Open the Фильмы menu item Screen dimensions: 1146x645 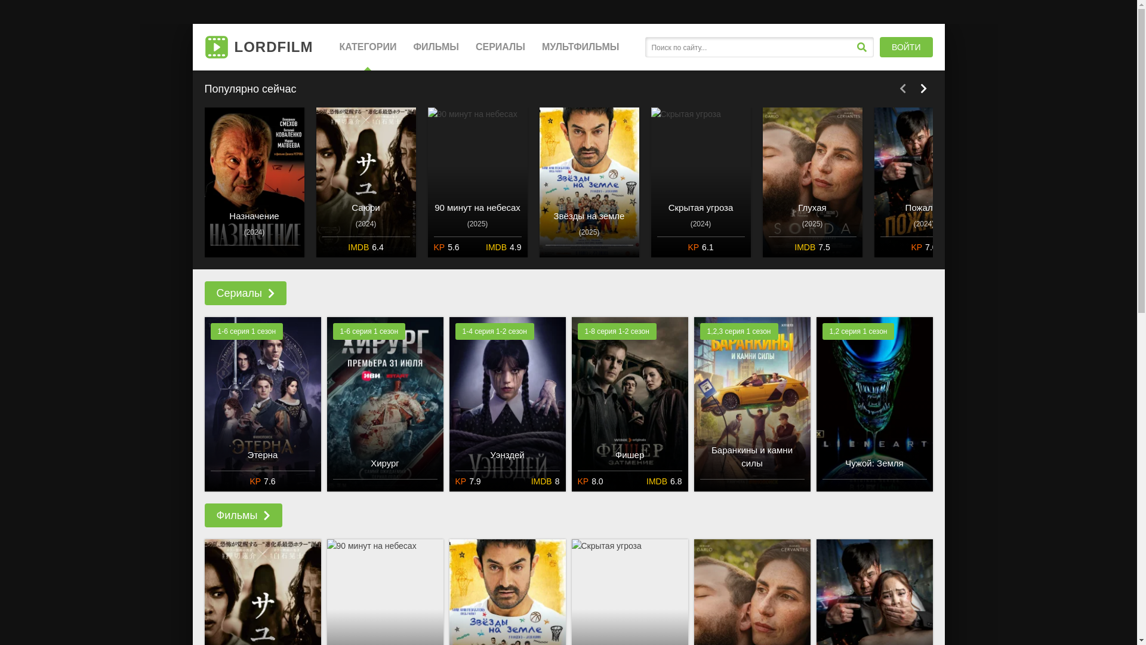point(436,47)
